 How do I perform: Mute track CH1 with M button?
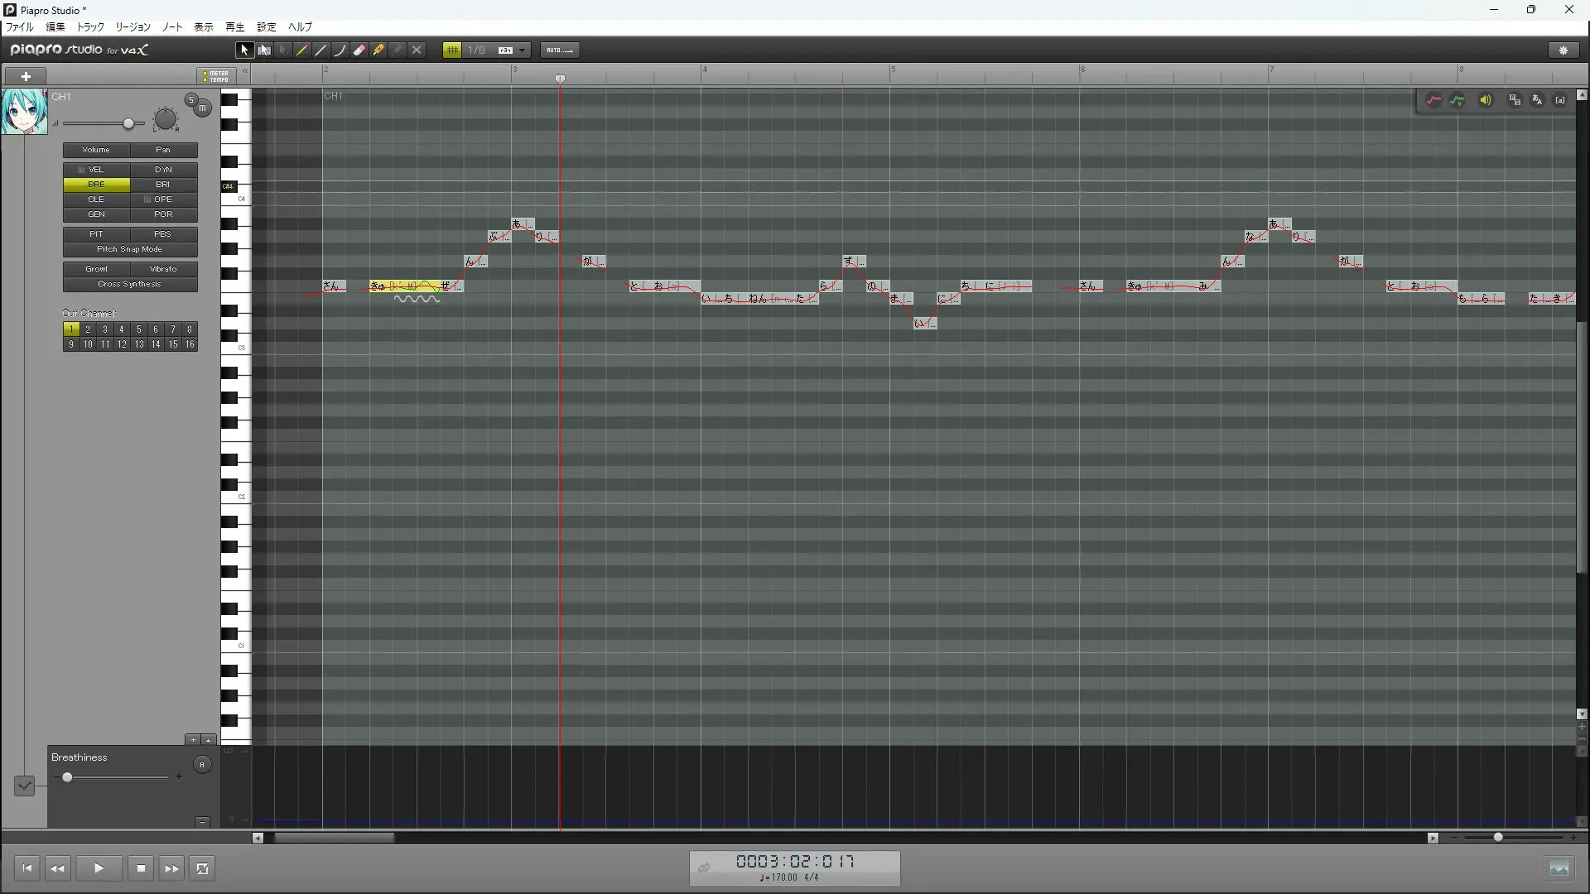coord(203,108)
